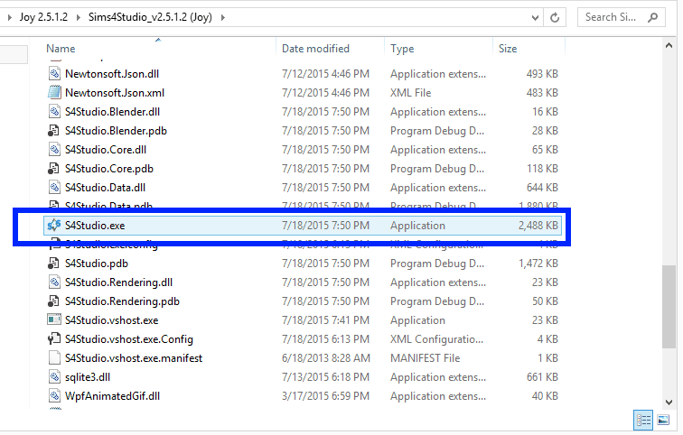Viewport: 683px width, 435px height.
Task: Click the scroll up arrow
Action: [669, 46]
